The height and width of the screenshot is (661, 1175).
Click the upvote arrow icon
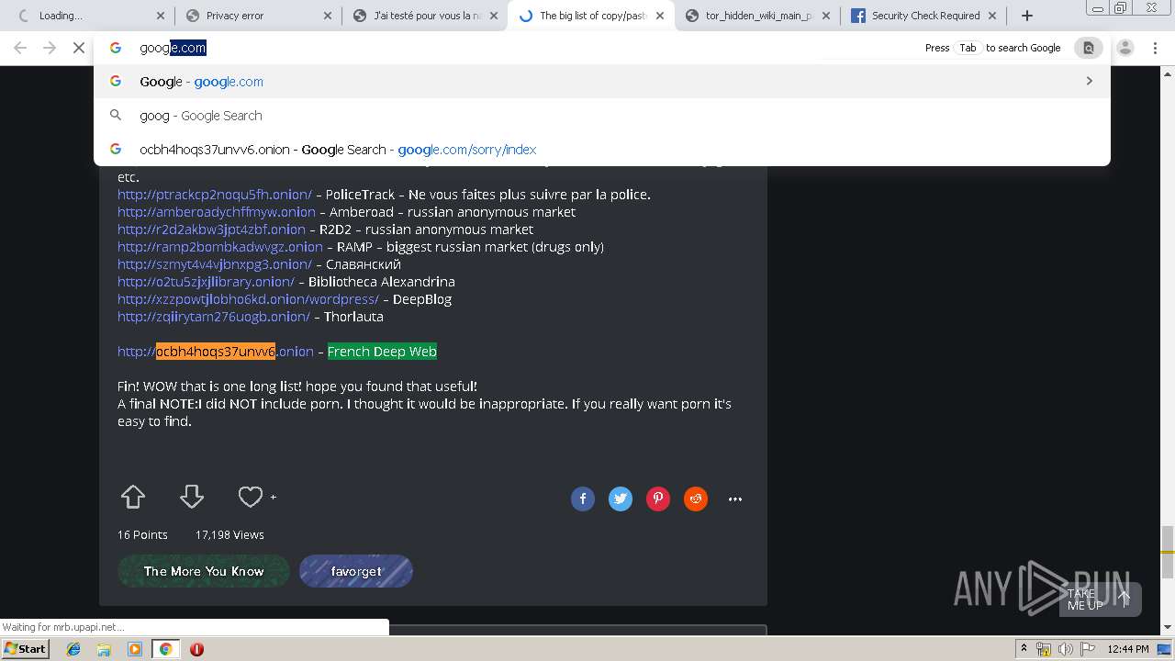[133, 498]
